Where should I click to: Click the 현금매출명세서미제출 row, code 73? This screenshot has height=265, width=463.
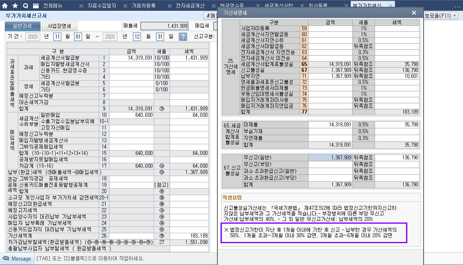click(330, 88)
